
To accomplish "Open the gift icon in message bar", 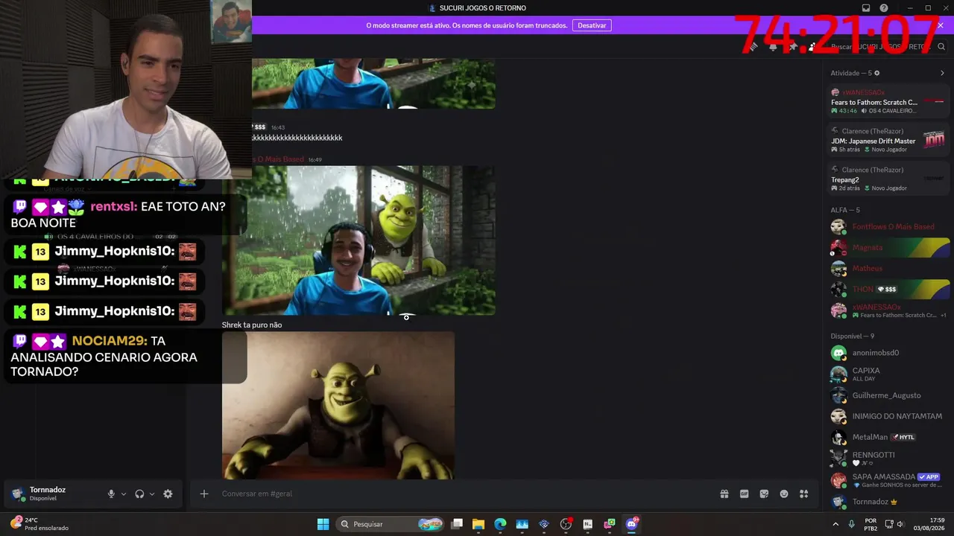I will pos(724,494).
